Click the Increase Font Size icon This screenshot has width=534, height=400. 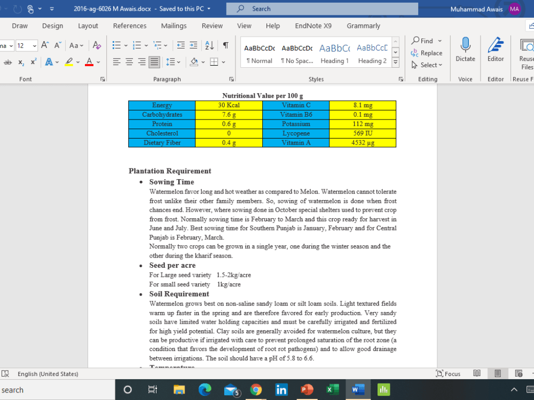[x=45, y=45]
